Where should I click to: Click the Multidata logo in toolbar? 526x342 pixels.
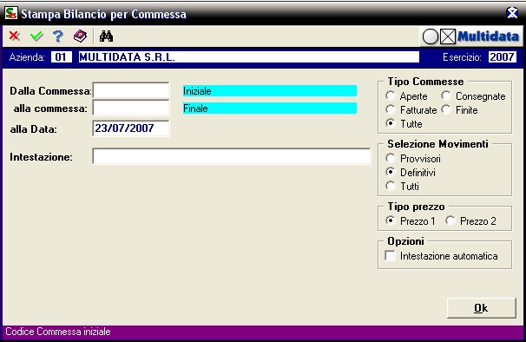tap(470, 36)
